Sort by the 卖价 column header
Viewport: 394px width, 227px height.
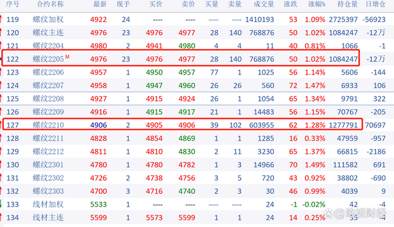coord(188,4)
